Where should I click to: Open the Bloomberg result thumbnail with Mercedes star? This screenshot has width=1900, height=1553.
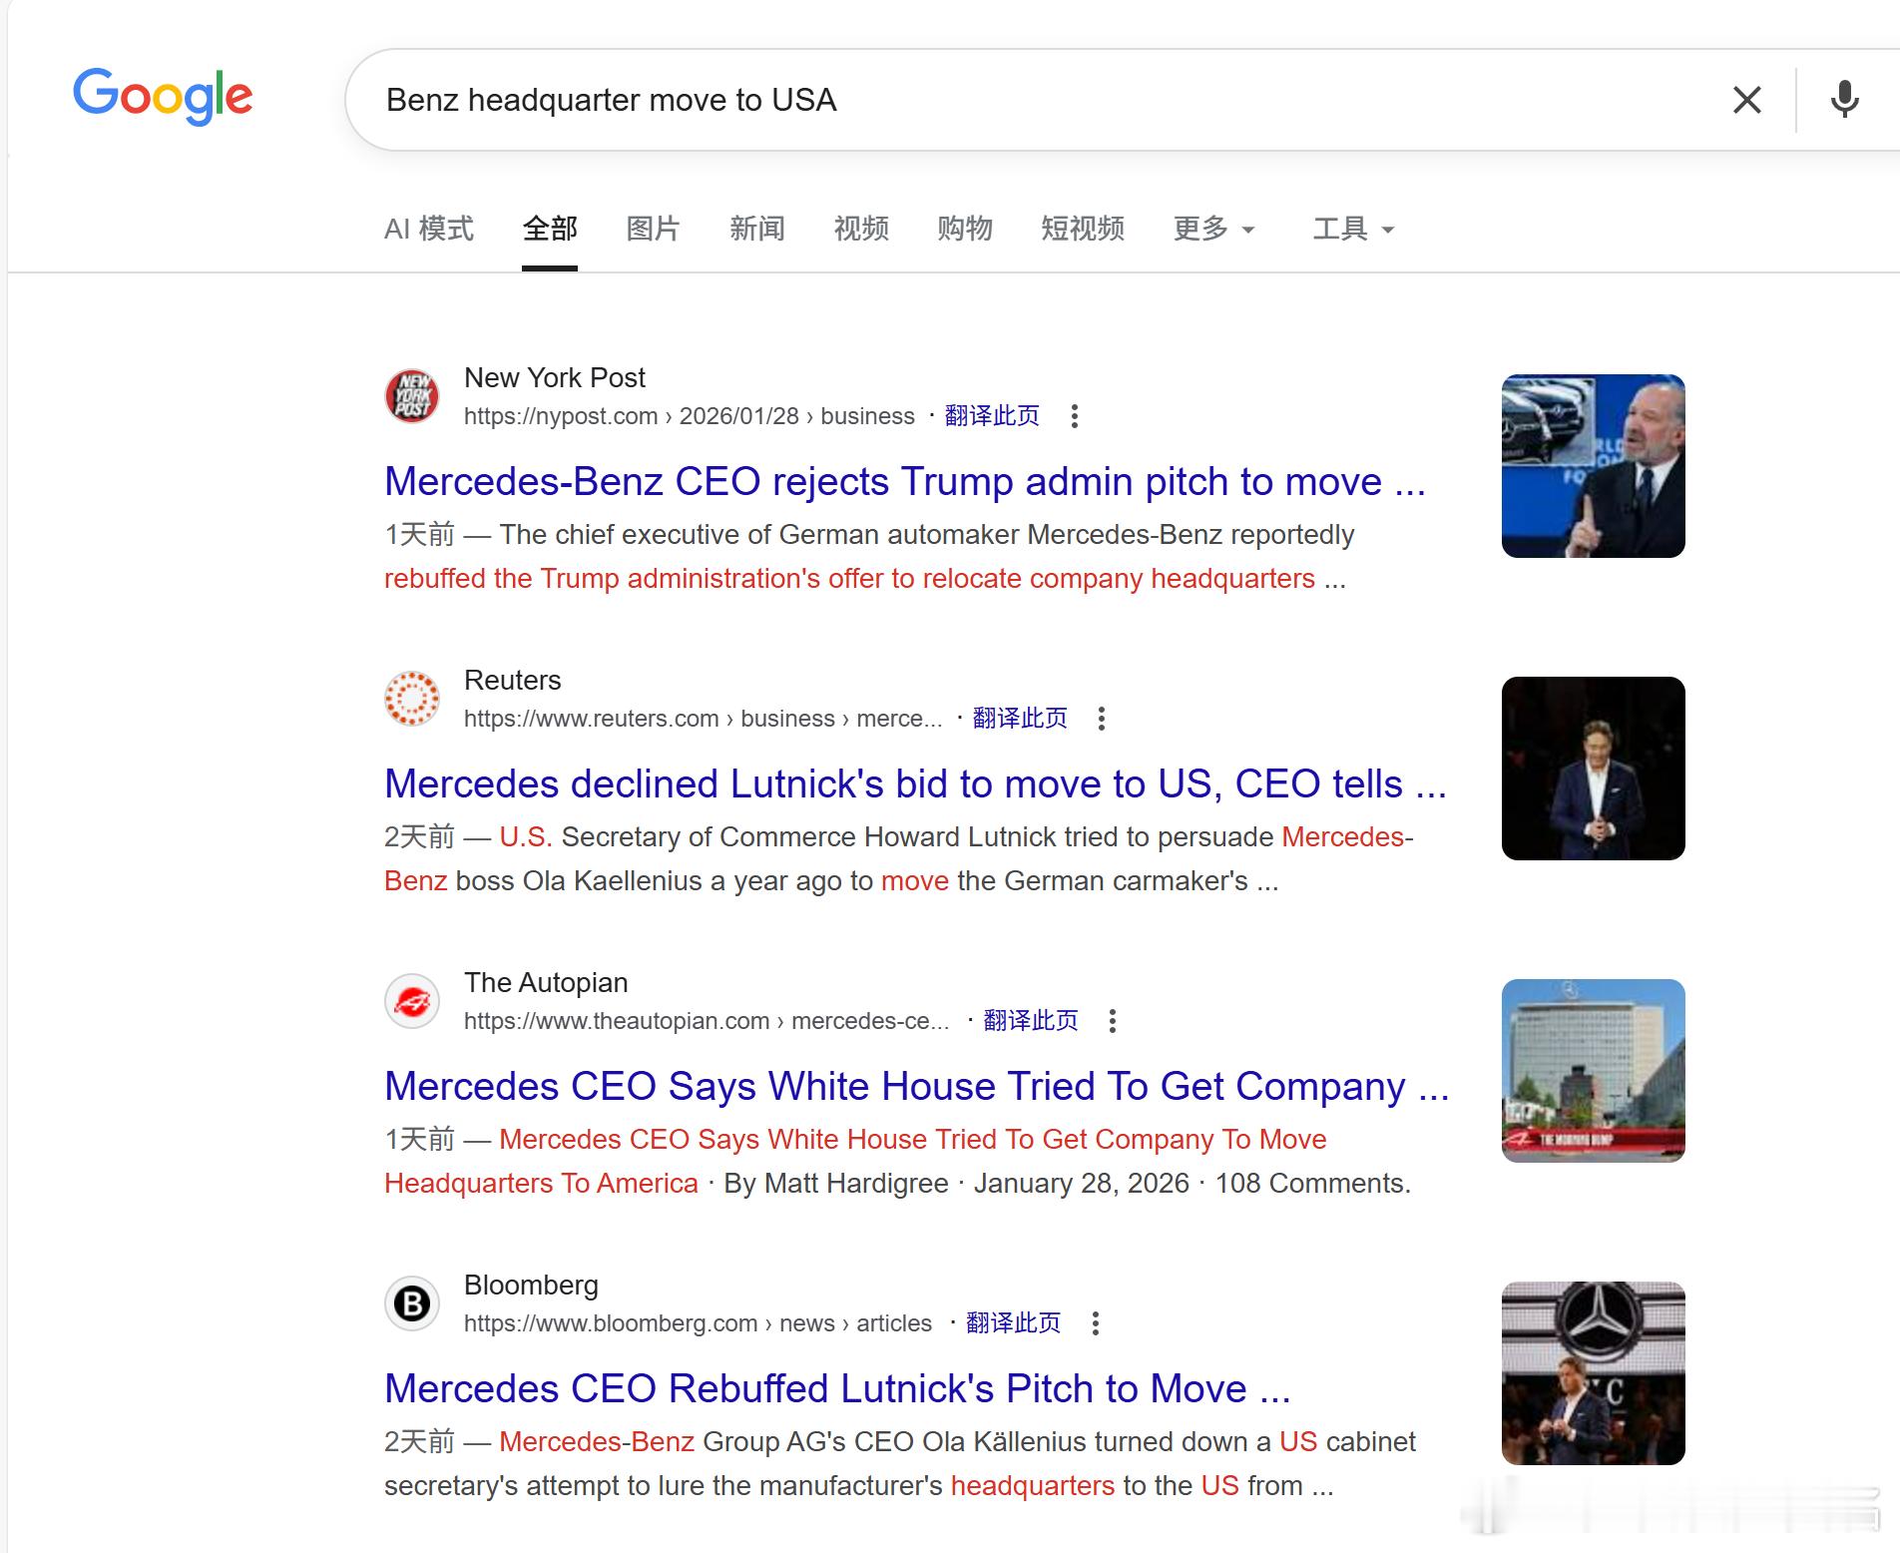tap(1594, 1373)
